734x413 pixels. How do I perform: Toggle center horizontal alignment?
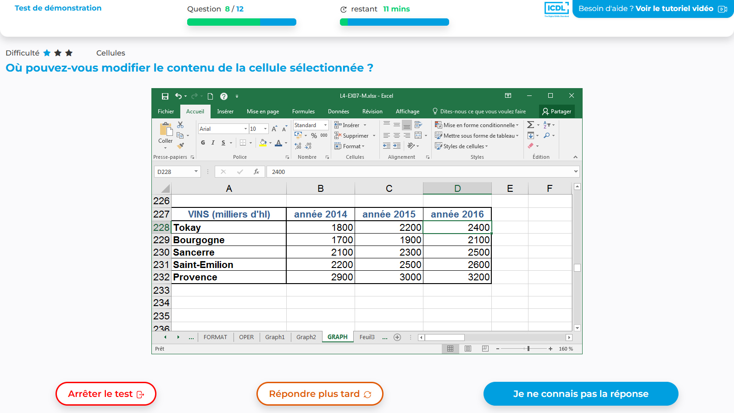[397, 135]
